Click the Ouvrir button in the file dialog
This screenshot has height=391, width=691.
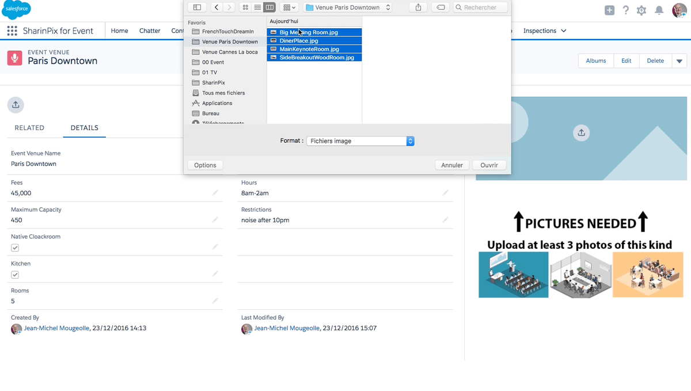point(489,165)
